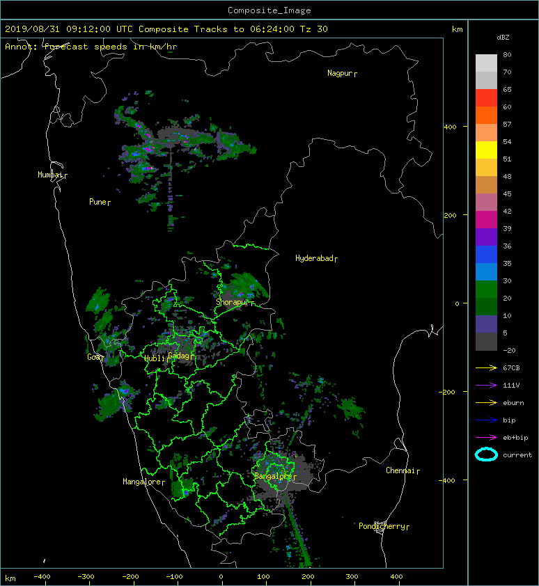The height and width of the screenshot is (586, 539).
Task: Click the 67CB legend label
Action: pos(511,368)
